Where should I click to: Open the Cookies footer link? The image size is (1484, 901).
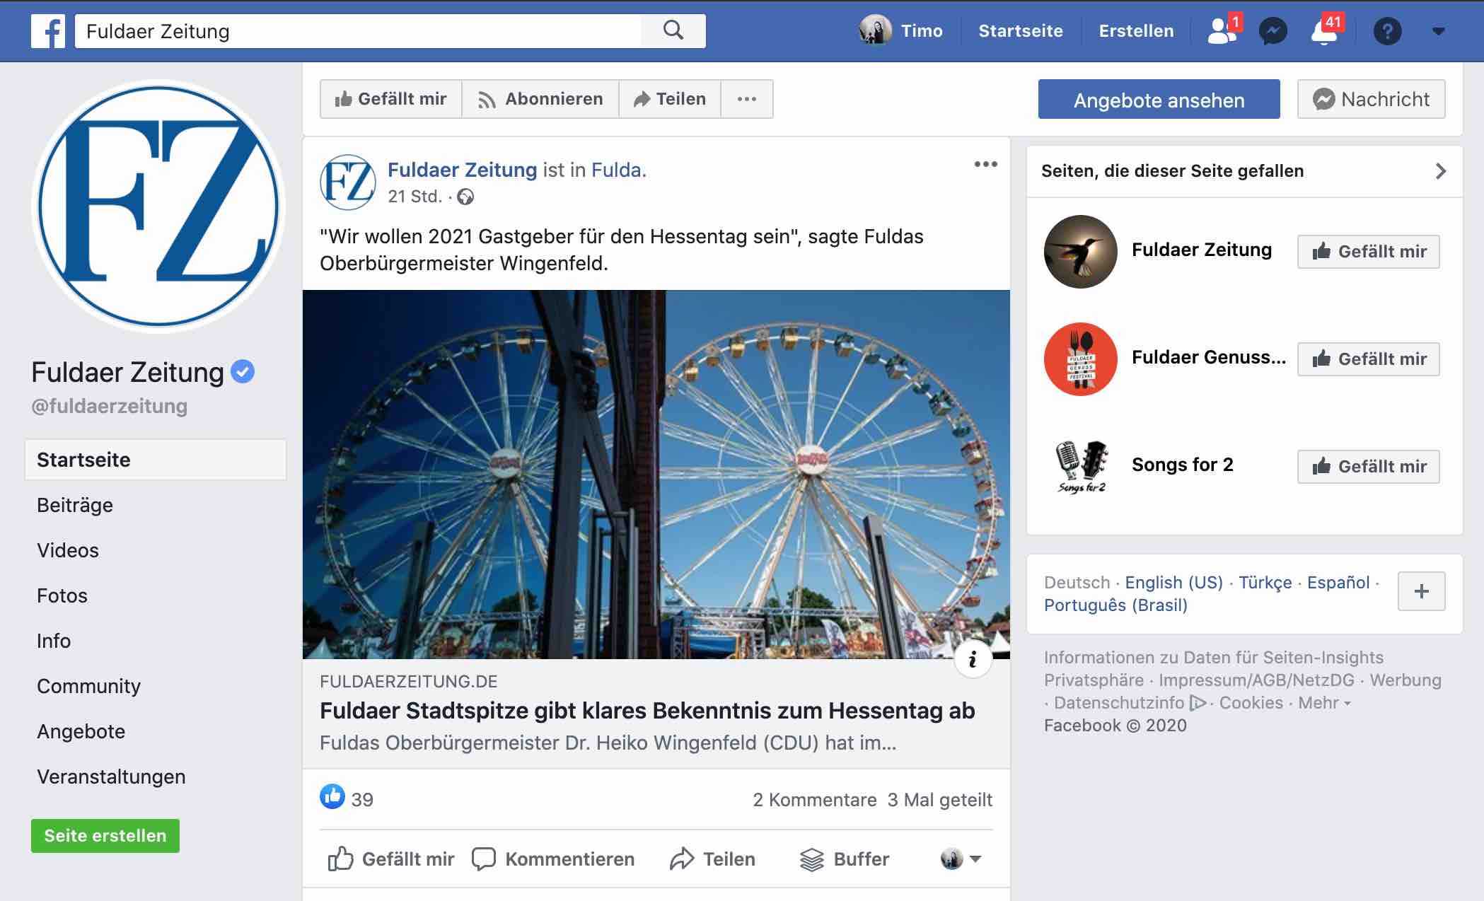click(x=1251, y=703)
